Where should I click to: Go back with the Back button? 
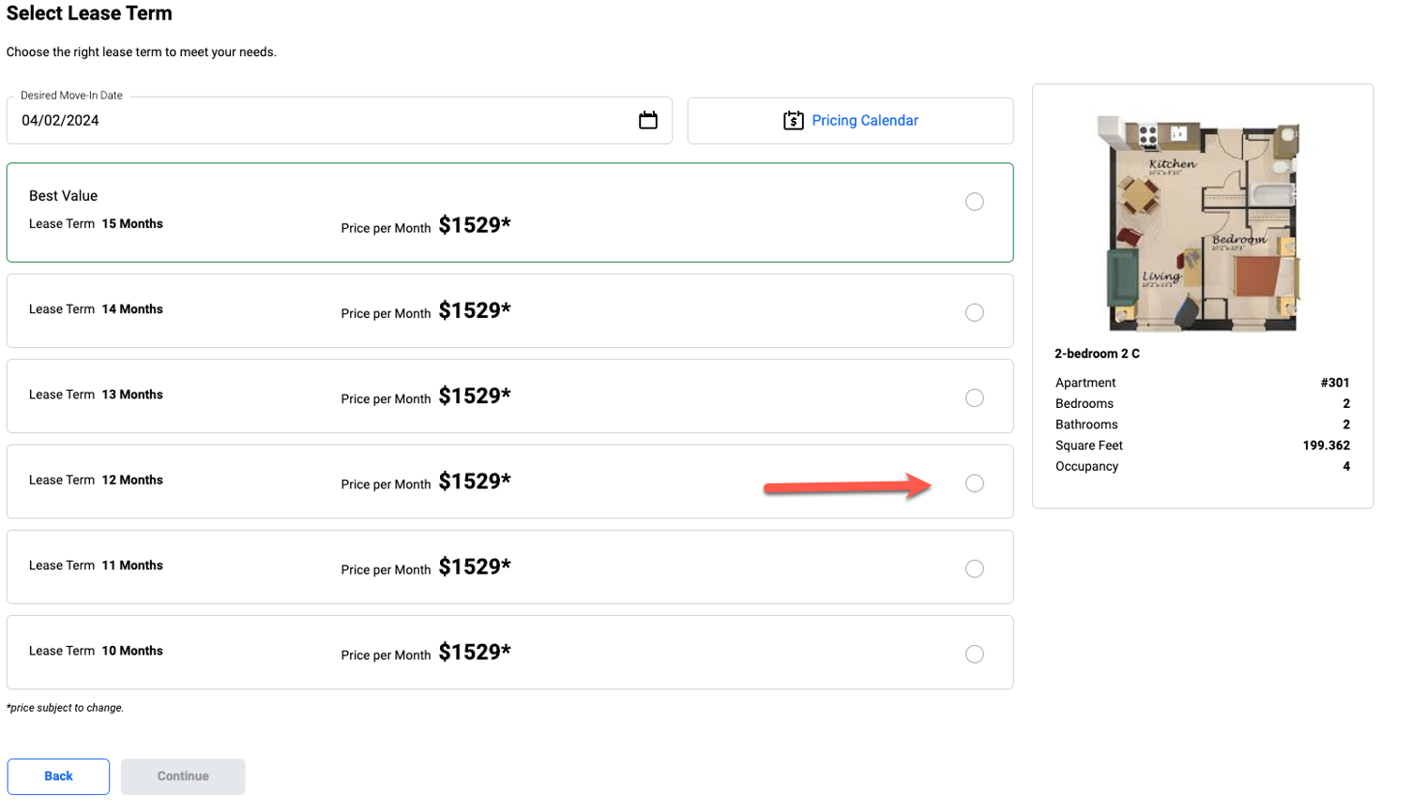click(x=58, y=776)
